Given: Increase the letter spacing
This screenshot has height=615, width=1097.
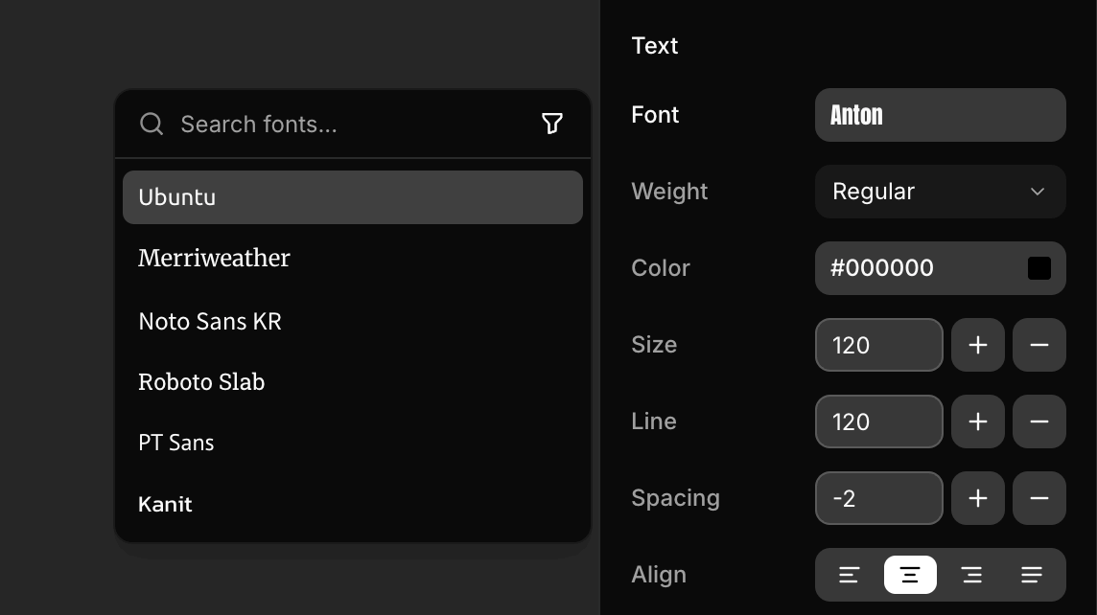Looking at the screenshot, I should pyautogui.click(x=978, y=498).
